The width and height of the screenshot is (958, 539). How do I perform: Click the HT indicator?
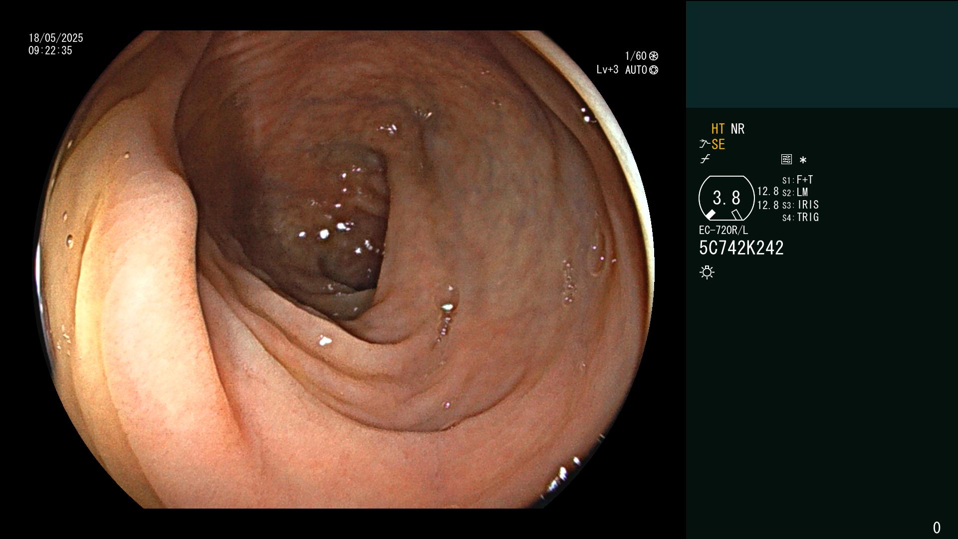[x=718, y=129]
